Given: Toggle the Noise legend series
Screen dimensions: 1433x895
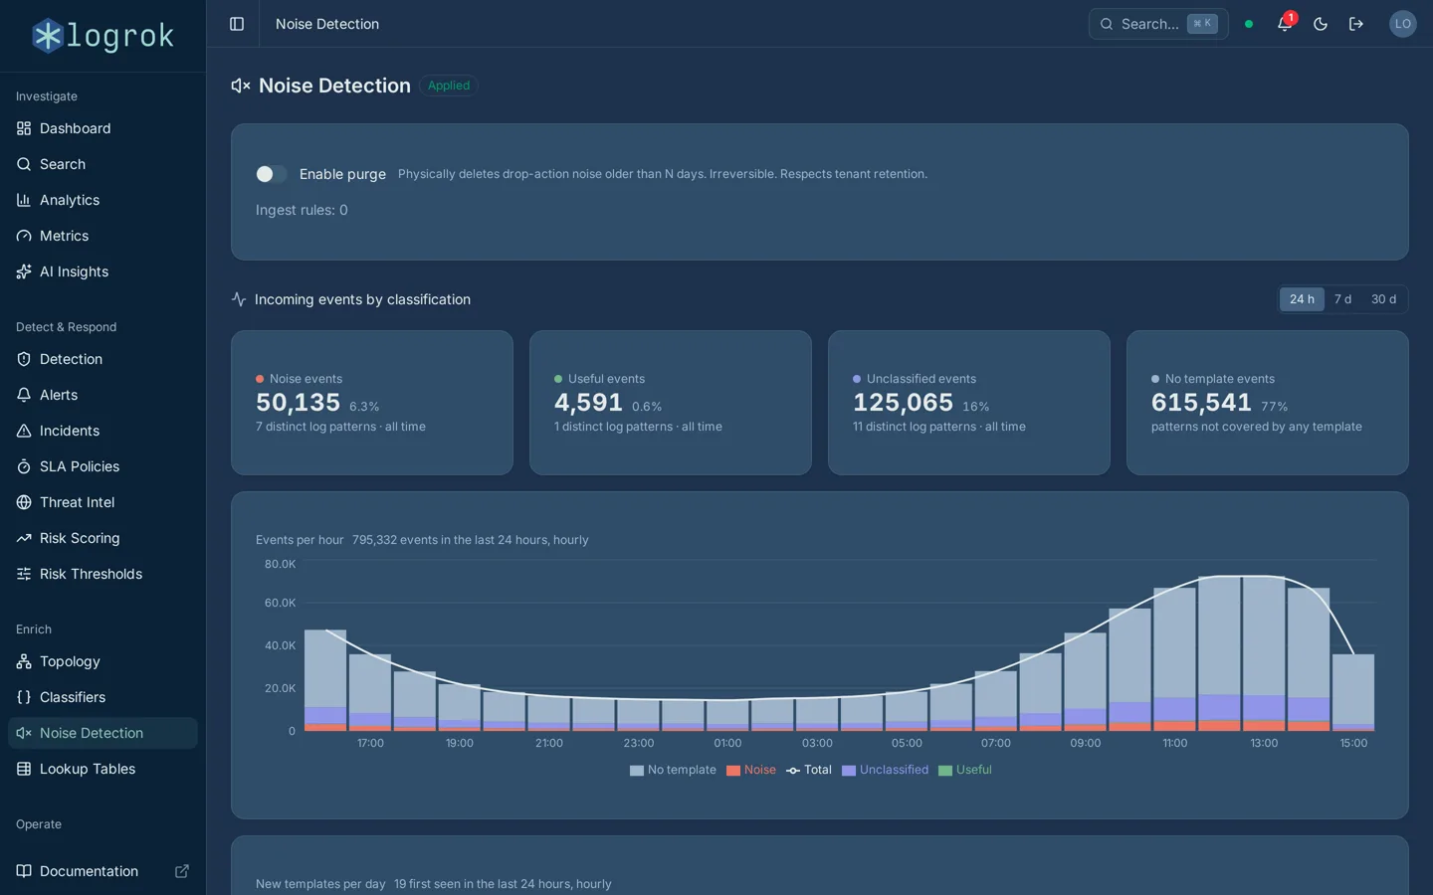Looking at the screenshot, I should [x=751, y=770].
